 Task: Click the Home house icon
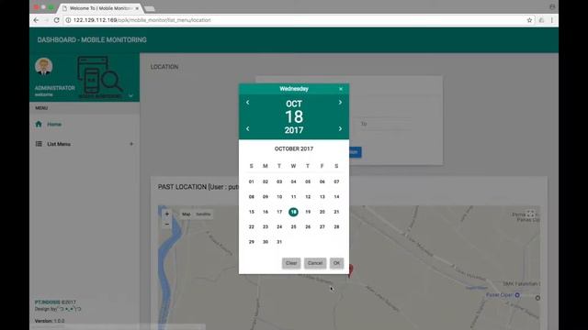tap(39, 124)
